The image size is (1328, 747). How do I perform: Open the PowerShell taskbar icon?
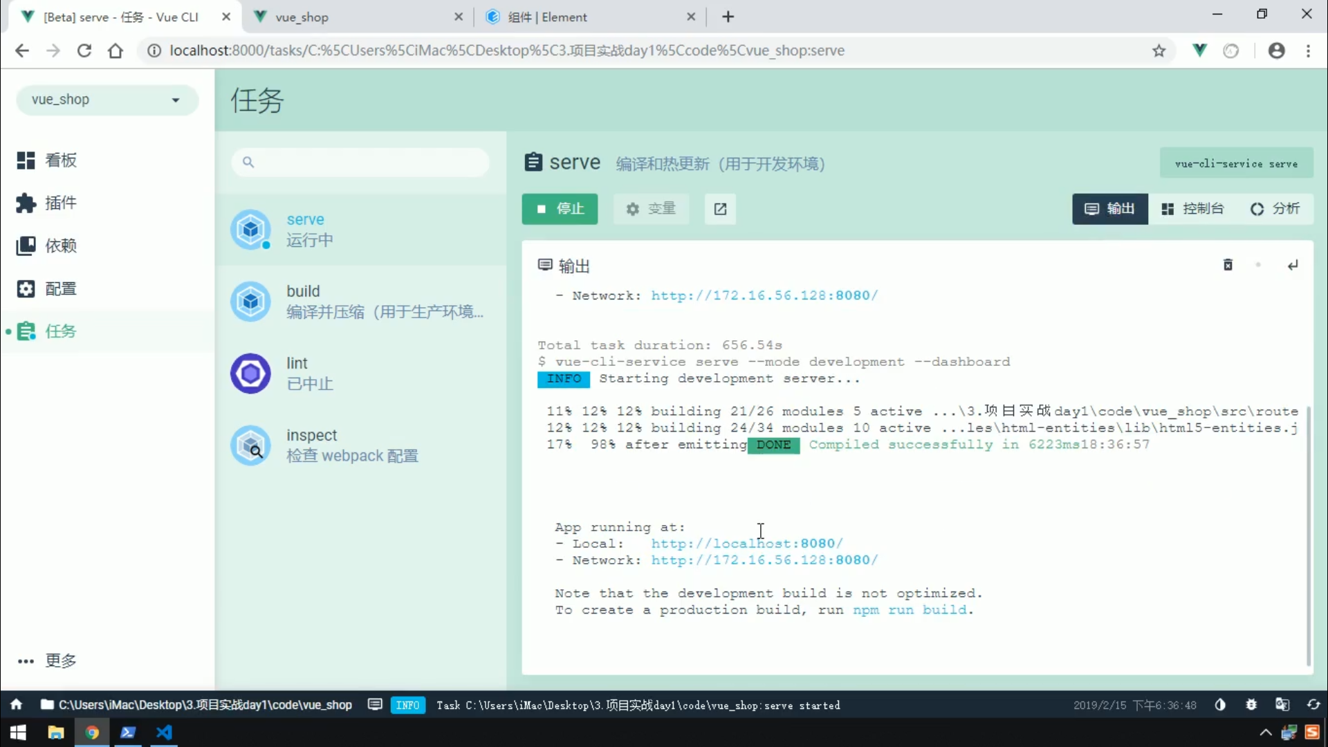[x=128, y=732]
